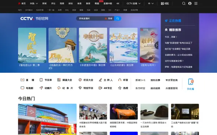Open the 东方时空 program link
The image size is (217, 135).
point(140,88)
